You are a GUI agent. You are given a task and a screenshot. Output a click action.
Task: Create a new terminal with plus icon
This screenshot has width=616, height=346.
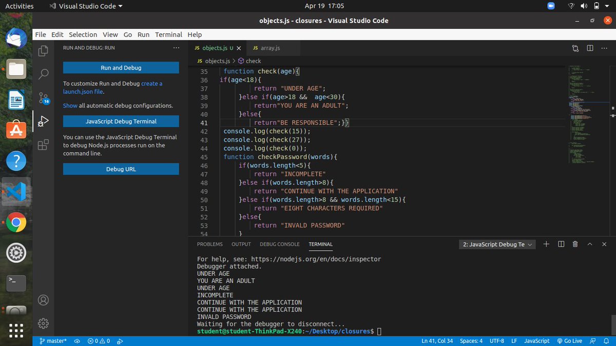point(546,244)
